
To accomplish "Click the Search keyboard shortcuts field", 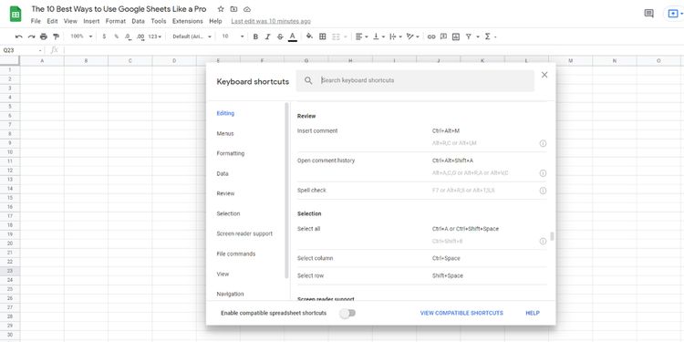I will (x=415, y=80).
